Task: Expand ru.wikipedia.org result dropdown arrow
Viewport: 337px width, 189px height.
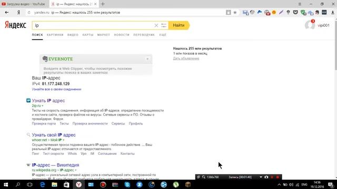Action: (x=76, y=170)
